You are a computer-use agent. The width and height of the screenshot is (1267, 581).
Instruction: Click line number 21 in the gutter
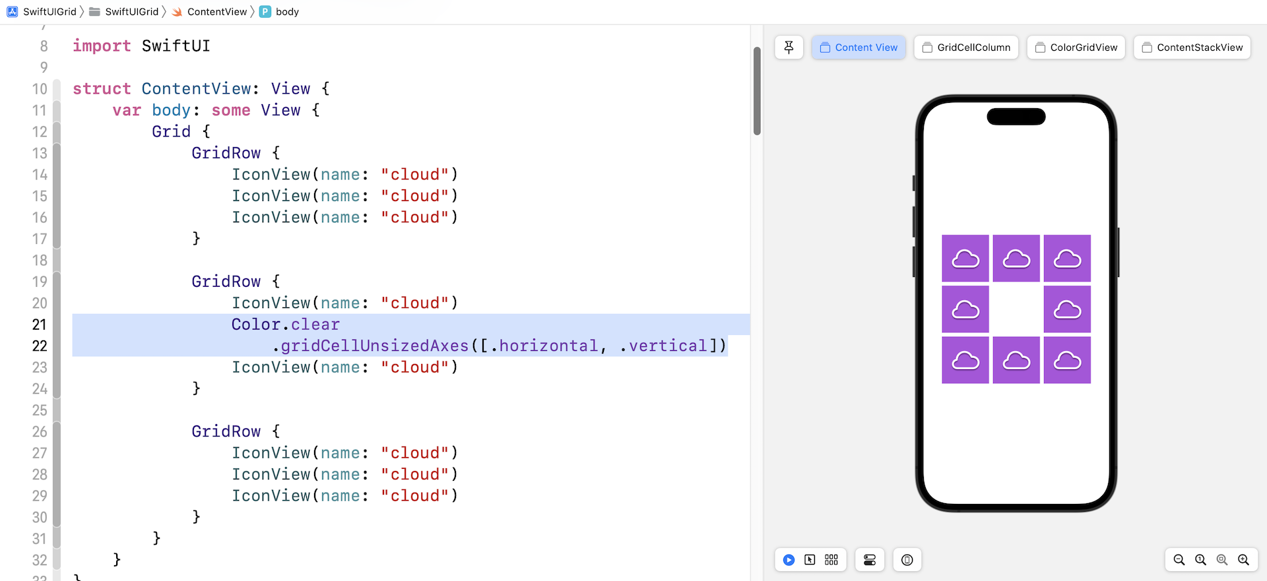click(40, 324)
